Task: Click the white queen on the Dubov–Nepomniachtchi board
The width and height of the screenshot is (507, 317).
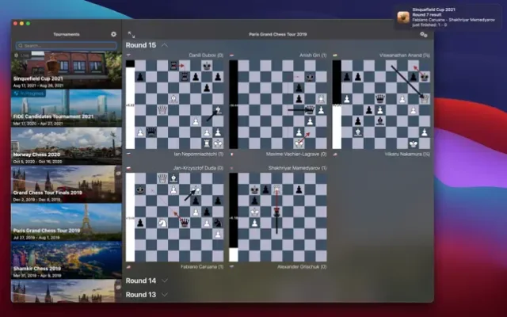Action: (x=162, y=110)
